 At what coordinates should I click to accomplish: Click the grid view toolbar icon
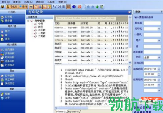68,7
